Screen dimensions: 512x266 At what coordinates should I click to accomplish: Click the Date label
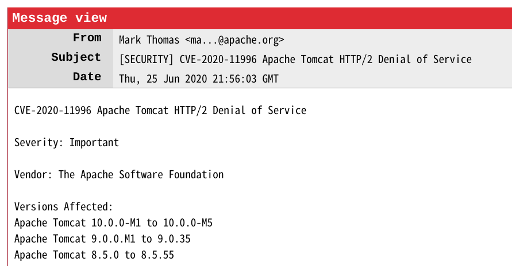[x=87, y=77]
